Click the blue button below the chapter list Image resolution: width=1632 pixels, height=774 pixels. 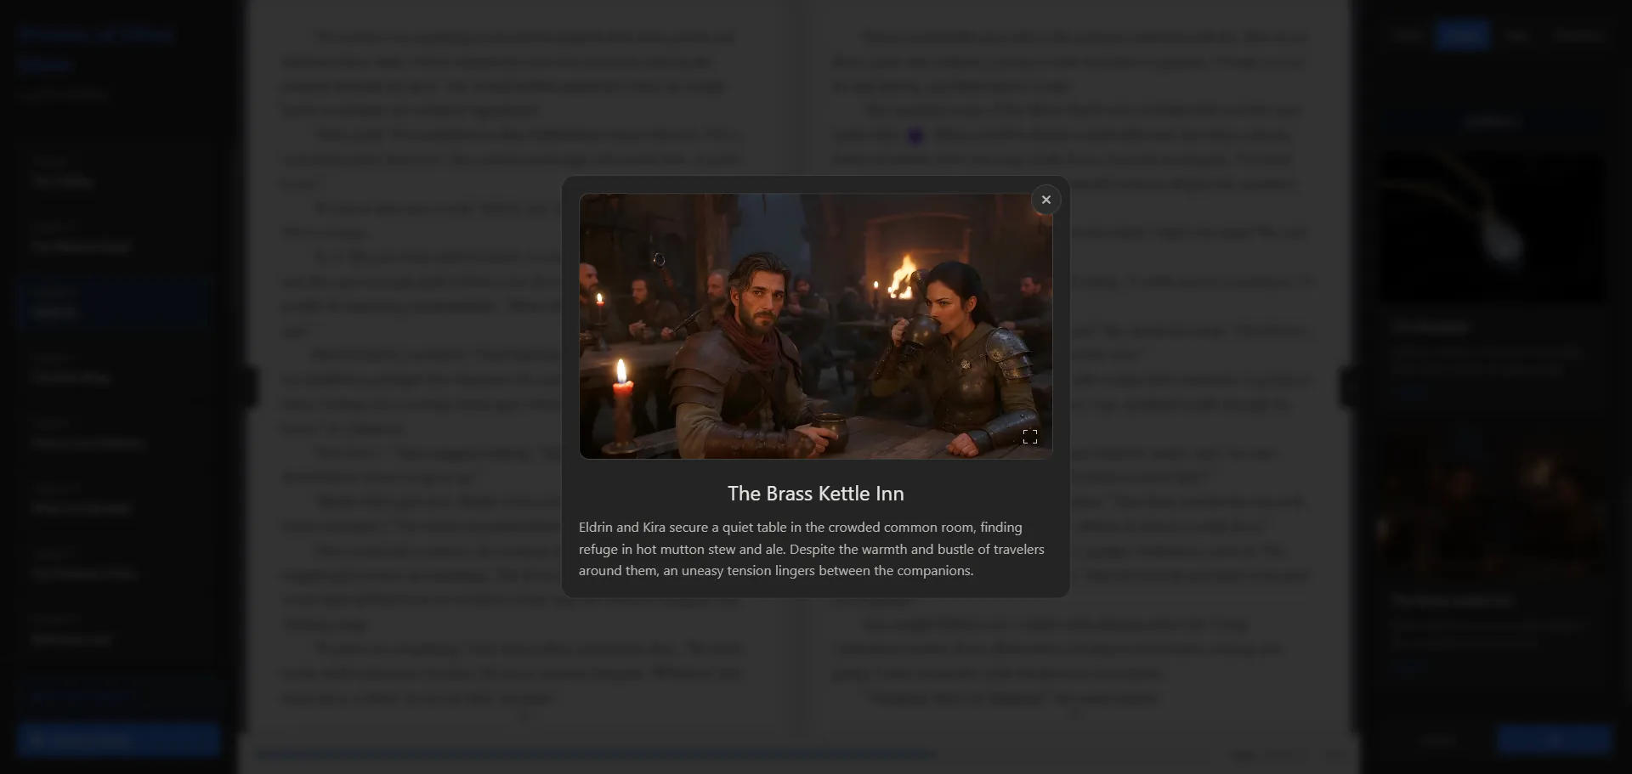117,740
